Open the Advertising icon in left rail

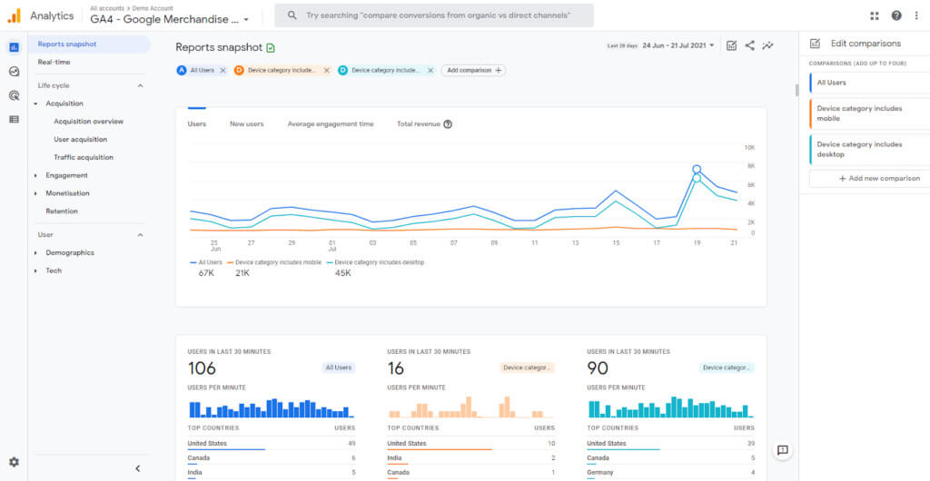coord(14,95)
